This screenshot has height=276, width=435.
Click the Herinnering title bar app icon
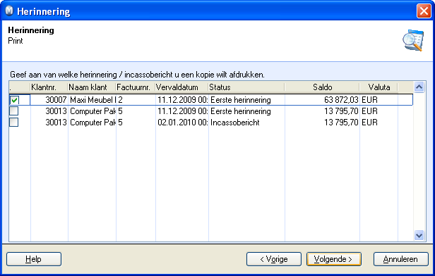coord(9,11)
